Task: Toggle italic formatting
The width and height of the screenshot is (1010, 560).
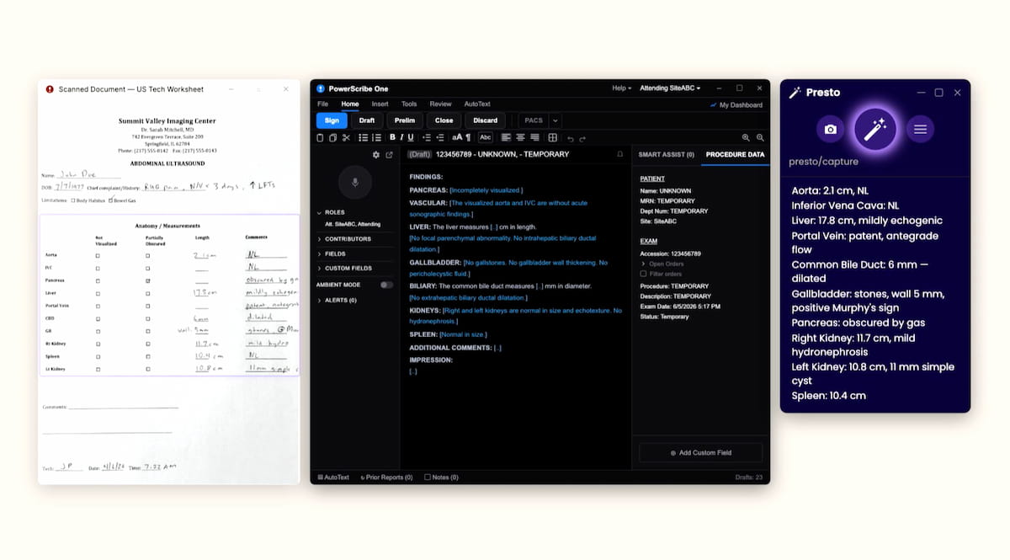Action: pyautogui.click(x=401, y=137)
